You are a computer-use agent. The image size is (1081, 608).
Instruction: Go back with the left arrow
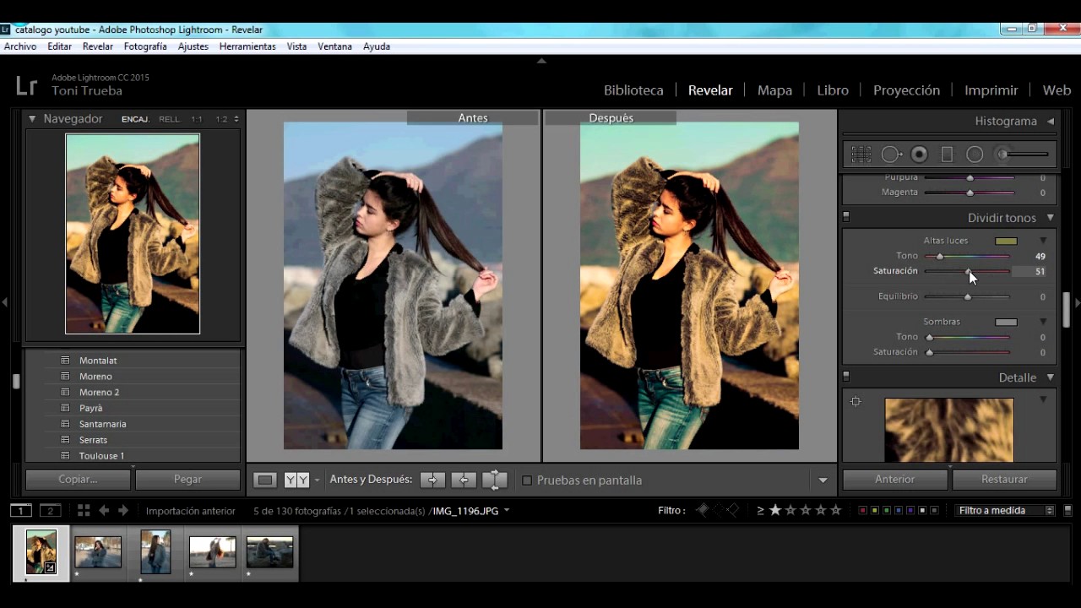pos(104,510)
